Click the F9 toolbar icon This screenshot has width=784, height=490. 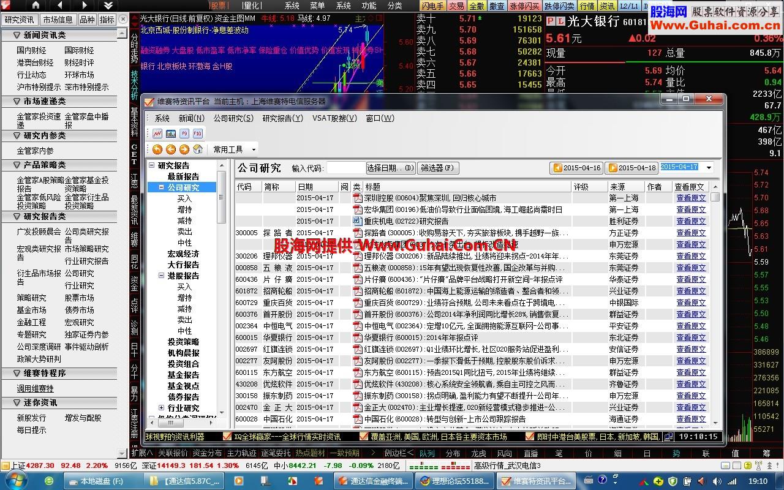184,133
